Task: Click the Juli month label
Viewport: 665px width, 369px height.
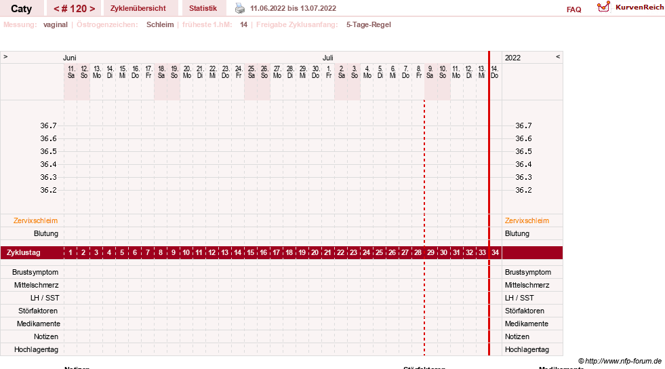Action: click(328, 58)
